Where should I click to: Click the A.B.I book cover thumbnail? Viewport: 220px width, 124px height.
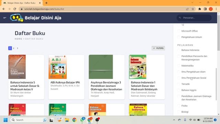coord(58,67)
